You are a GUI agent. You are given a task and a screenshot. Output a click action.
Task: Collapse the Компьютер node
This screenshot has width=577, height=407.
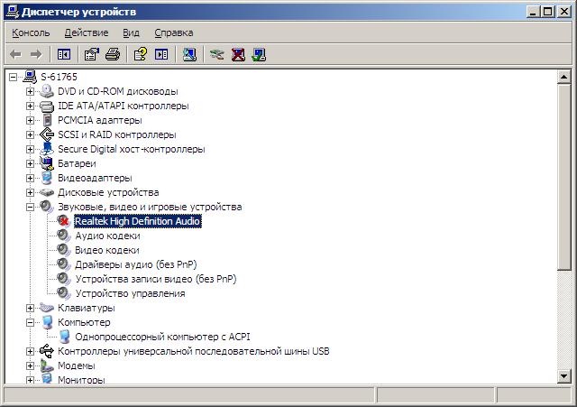[30, 323]
